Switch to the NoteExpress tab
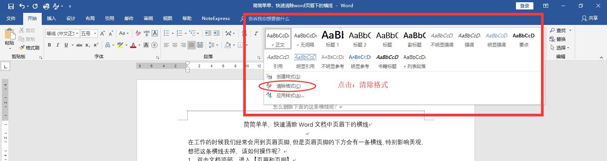The image size is (607, 161). tap(215, 18)
